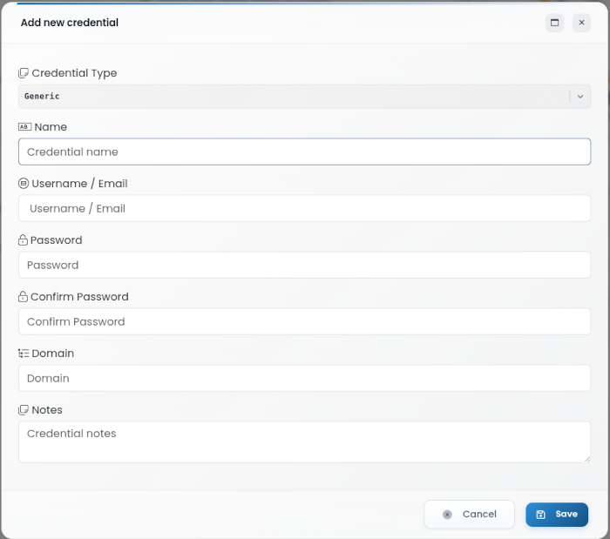This screenshot has height=539, width=610.
Task: Click into the Username / Email field
Action: click(304, 208)
